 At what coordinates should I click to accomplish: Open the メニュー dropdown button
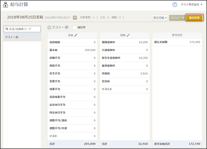[x=177, y=18]
